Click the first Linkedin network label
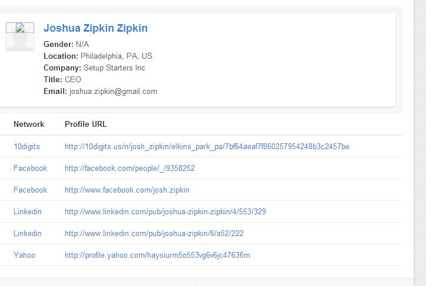The height and width of the screenshot is (286, 426). (28, 211)
